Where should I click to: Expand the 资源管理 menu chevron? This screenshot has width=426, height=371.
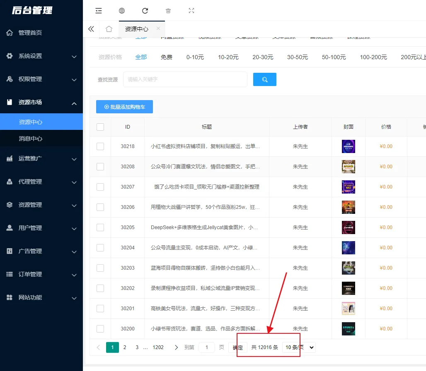[74, 206]
